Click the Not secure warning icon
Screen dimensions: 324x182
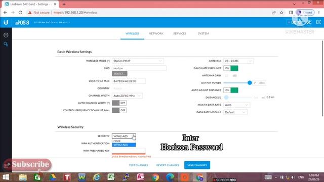click(30, 13)
